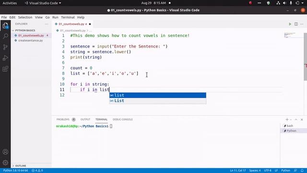Screen dimensions: 307x173
Task: Open the Visual Studio Code app menu dropdown
Action: (x=43, y=3)
